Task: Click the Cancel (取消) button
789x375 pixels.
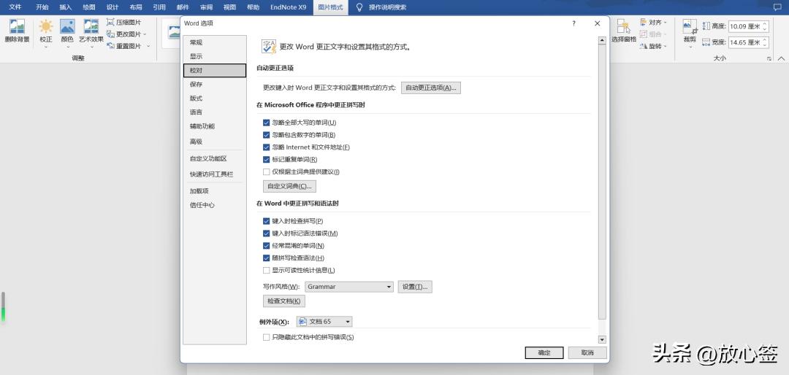Action: (x=587, y=353)
